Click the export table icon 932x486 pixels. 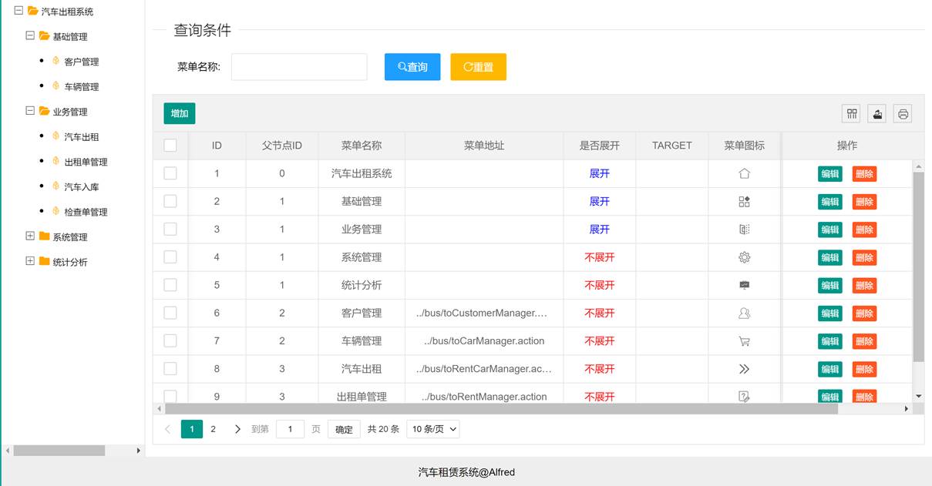(x=877, y=114)
